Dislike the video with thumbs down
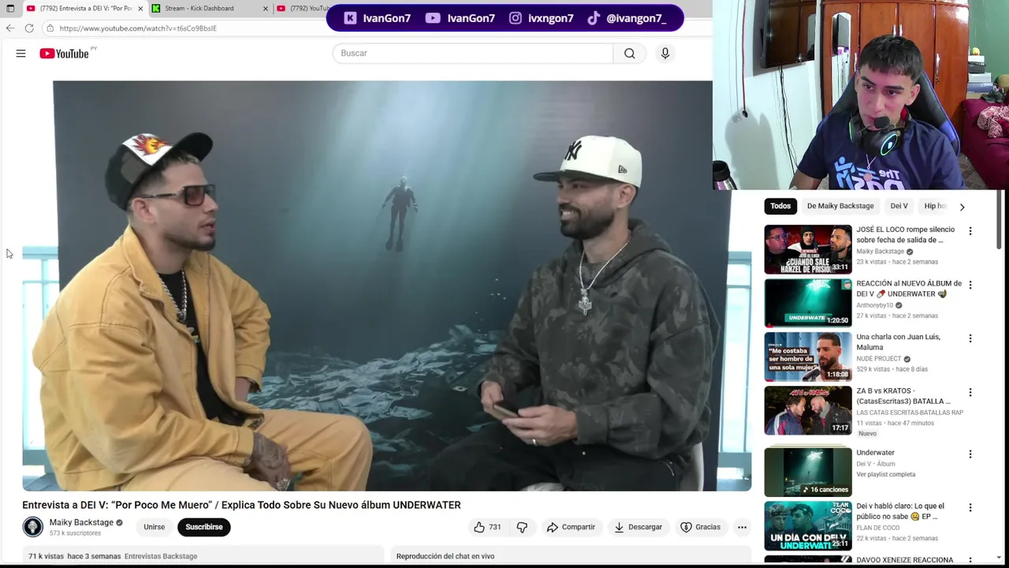Viewport: 1009px width, 568px height. (x=522, y=527)
